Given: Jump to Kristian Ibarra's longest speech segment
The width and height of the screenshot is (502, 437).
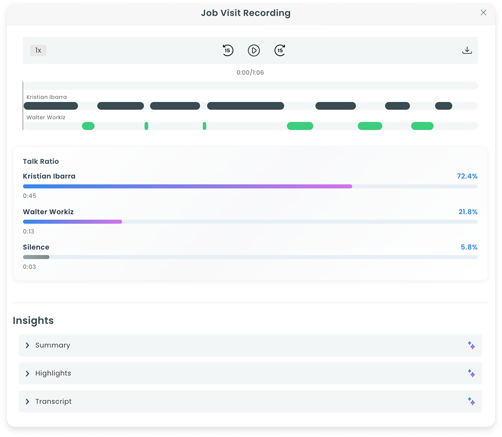Looking at the screenshot, I should pos(245,106).
